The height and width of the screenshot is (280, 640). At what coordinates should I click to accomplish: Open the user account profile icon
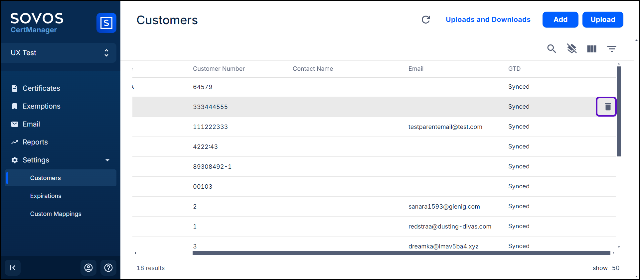[88, 268]
